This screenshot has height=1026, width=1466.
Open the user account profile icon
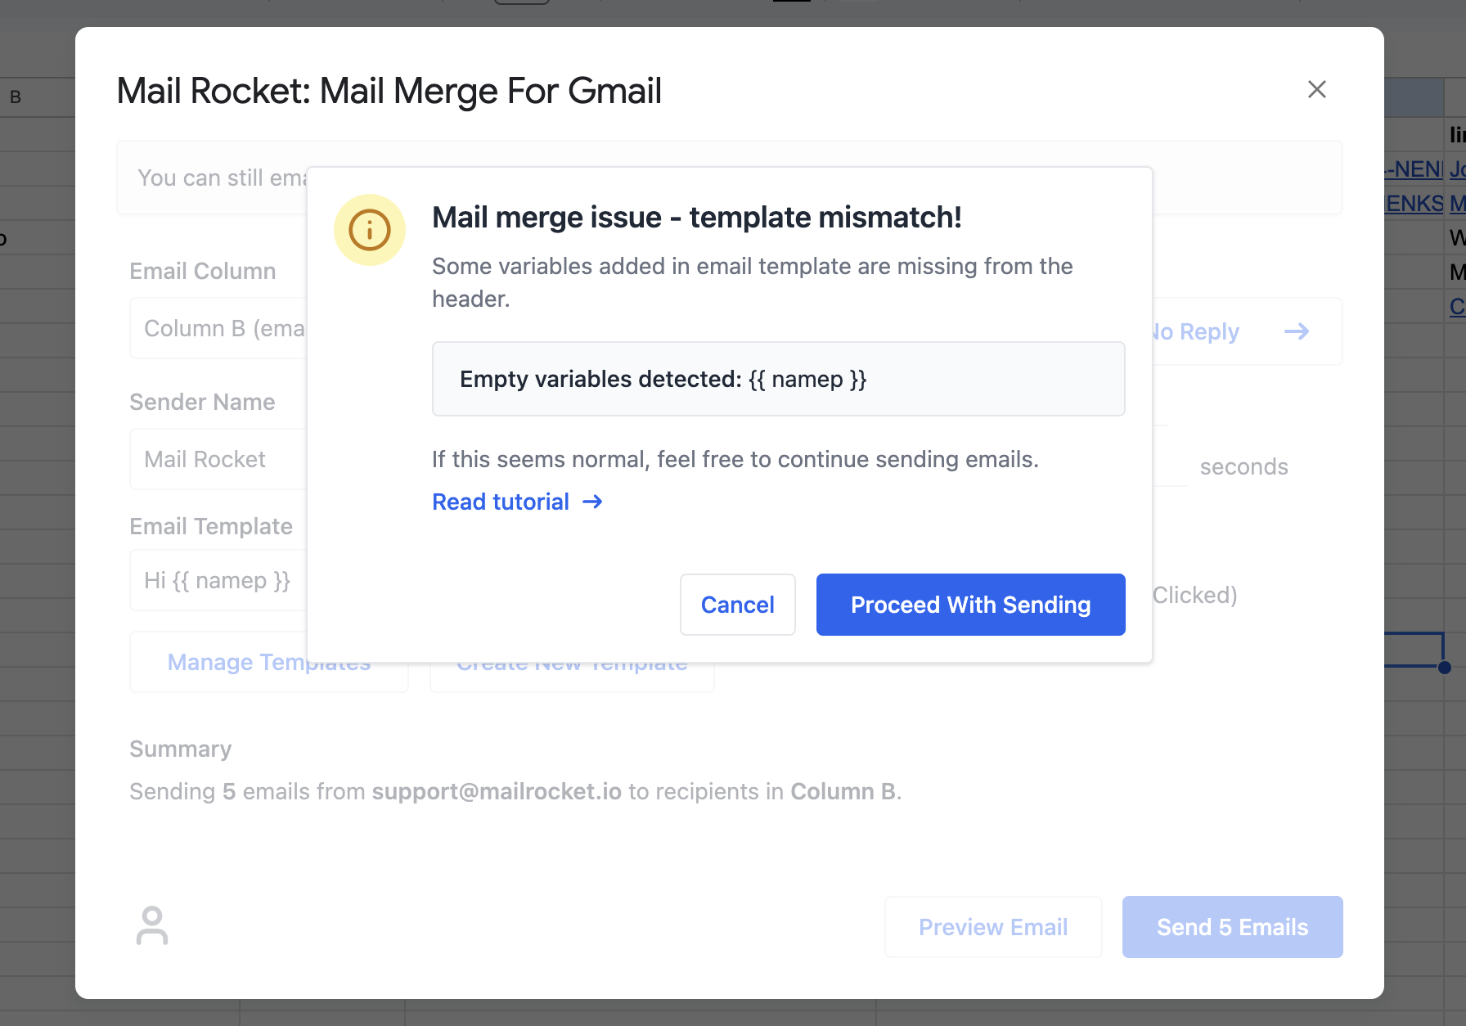(x=152, y=925)
